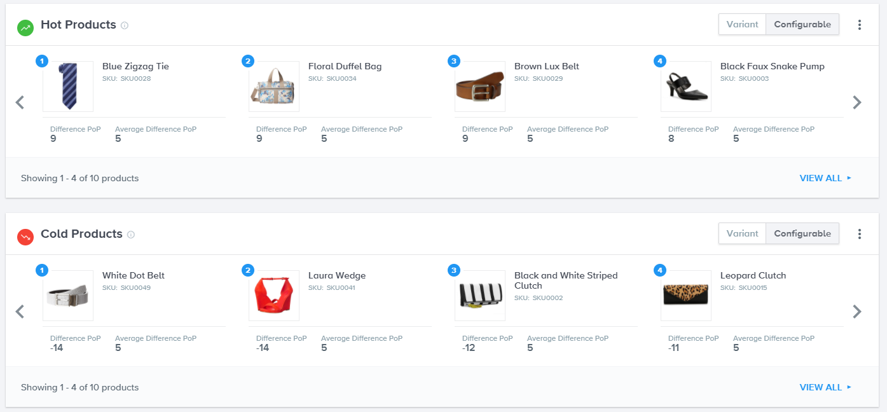Click rank badge 1 on Blue Zigzag Tie
Image resolution: width=887 pixels, height=412 pixels.
point(42,61)
